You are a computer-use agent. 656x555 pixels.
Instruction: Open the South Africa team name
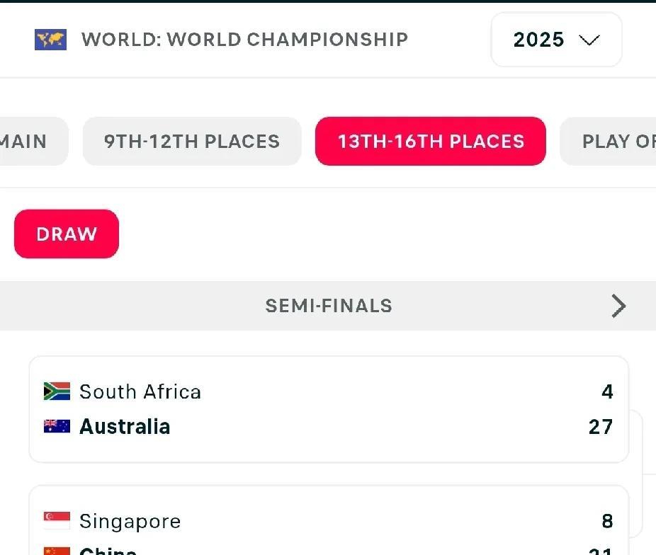[x=140, y=391]
